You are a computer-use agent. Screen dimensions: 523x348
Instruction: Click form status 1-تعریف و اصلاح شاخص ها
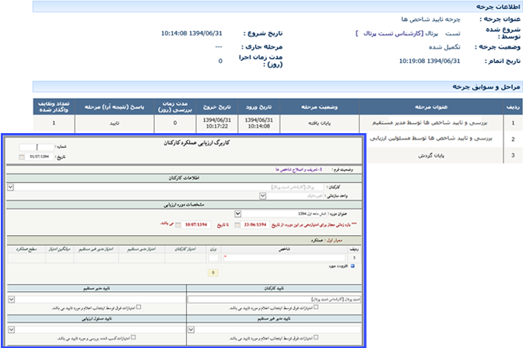(x=299, y=170)
